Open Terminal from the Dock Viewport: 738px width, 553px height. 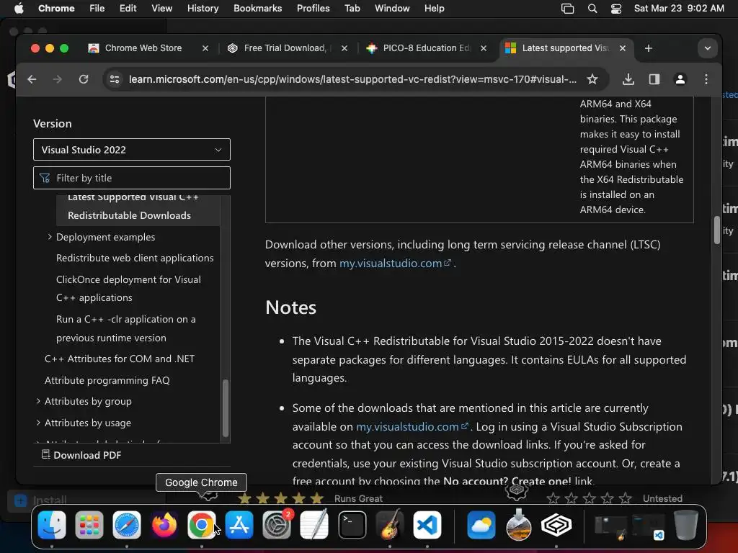pos(352,525)
